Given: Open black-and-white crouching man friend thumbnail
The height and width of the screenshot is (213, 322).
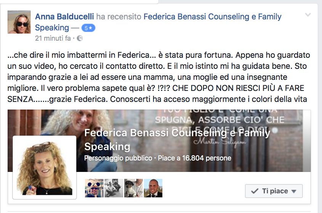Looking at the screenshot, I should click(x=114, y=188).
